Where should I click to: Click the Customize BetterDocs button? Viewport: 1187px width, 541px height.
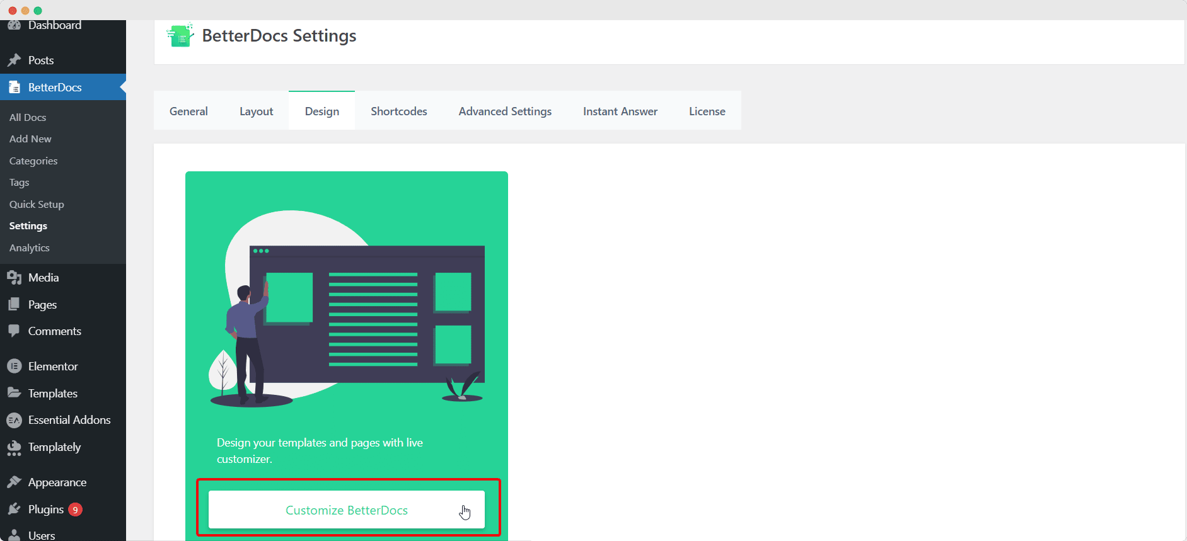[347, 510]
